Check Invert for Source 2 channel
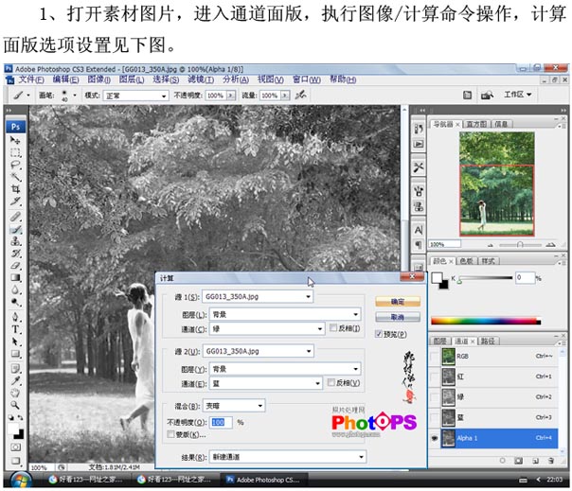Viewport: 572px width, 491px height. click(331, 382)
